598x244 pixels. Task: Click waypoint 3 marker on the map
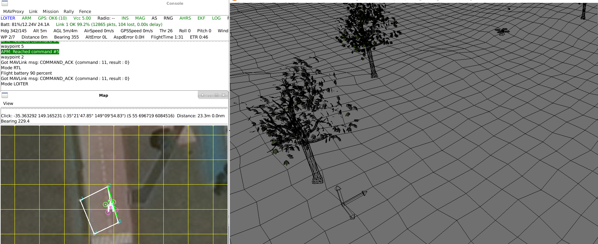(81, 200)
